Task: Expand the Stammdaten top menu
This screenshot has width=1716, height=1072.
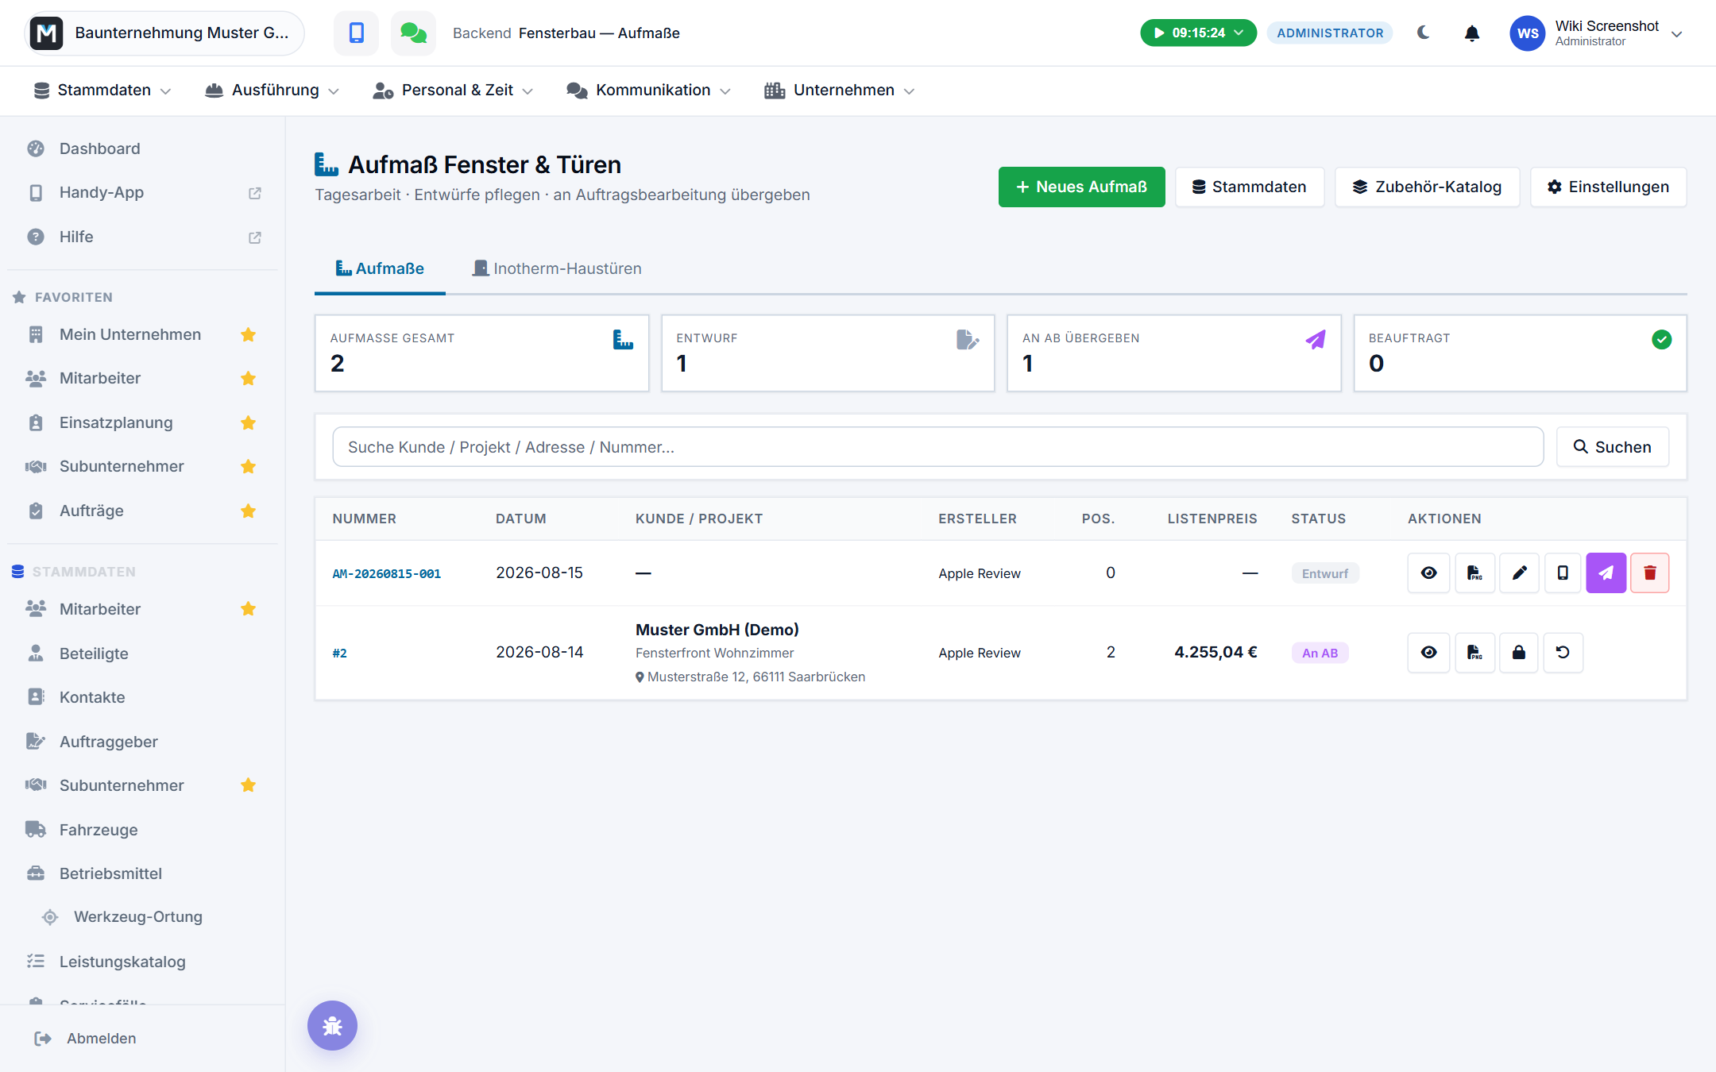Action: [102, 91]
